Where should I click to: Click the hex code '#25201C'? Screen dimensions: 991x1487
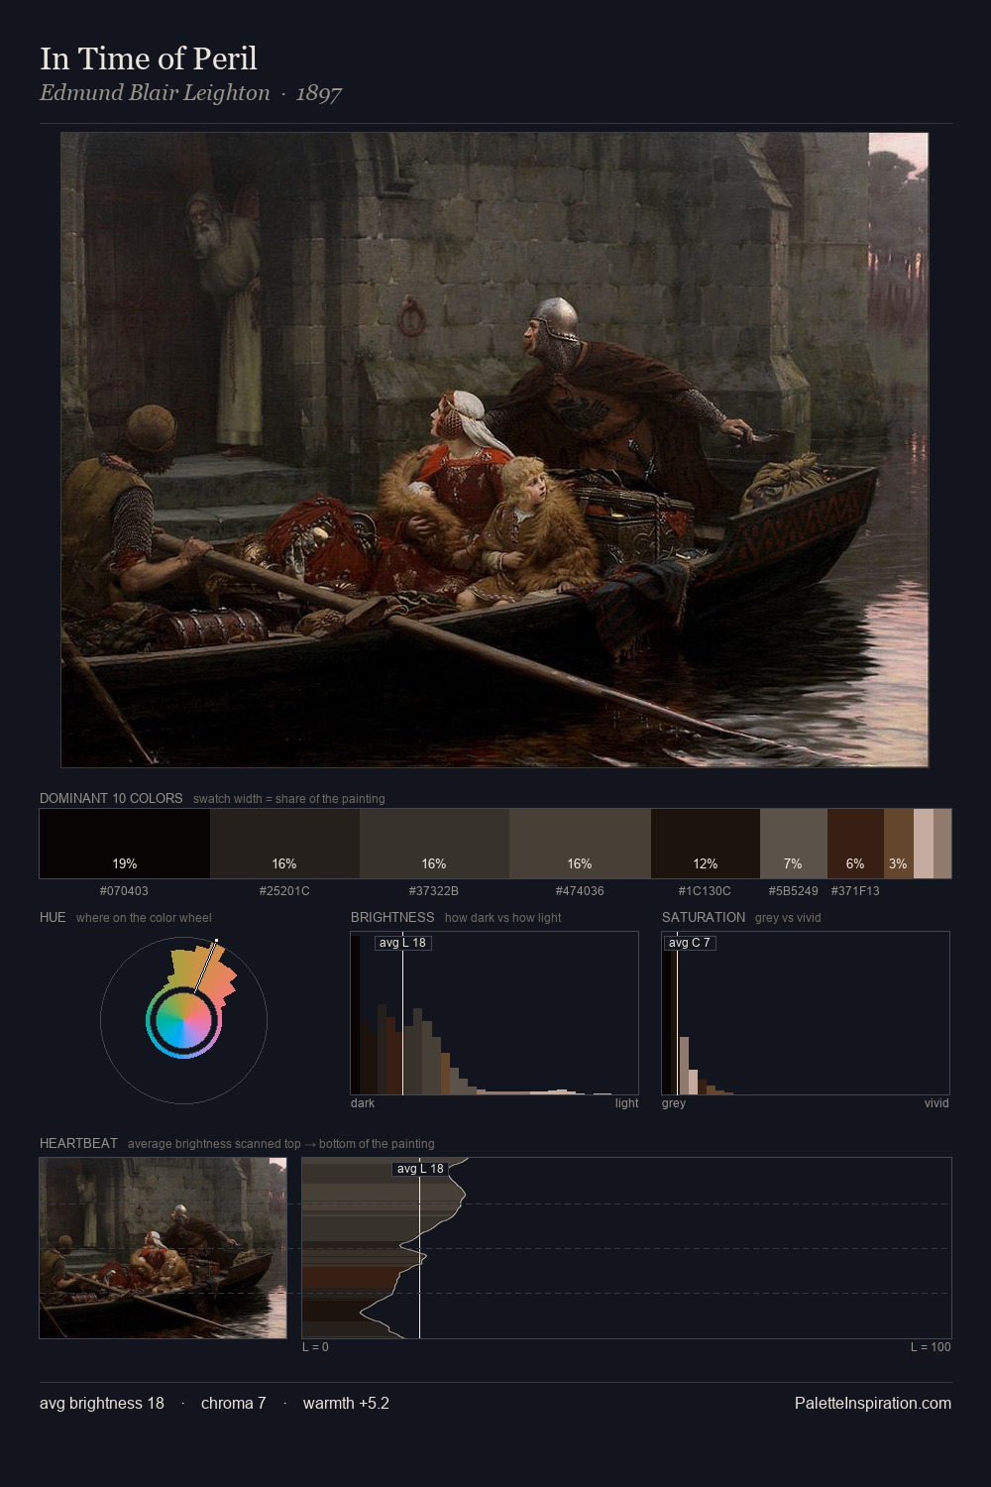(284, 891)
